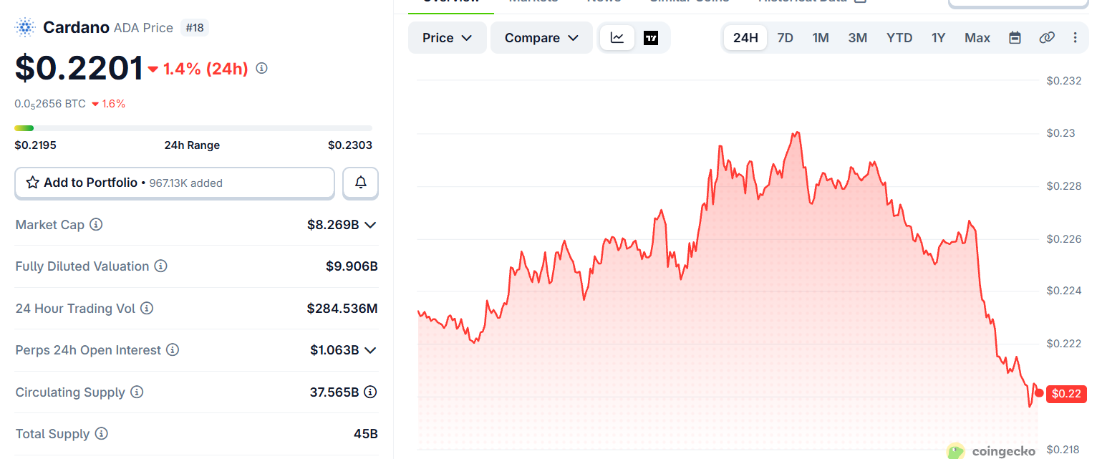Viewport: 1097px width, 459px height.
Task: Expand Perps 24h Open Interest chevron
Action: (x=370, y=350)
